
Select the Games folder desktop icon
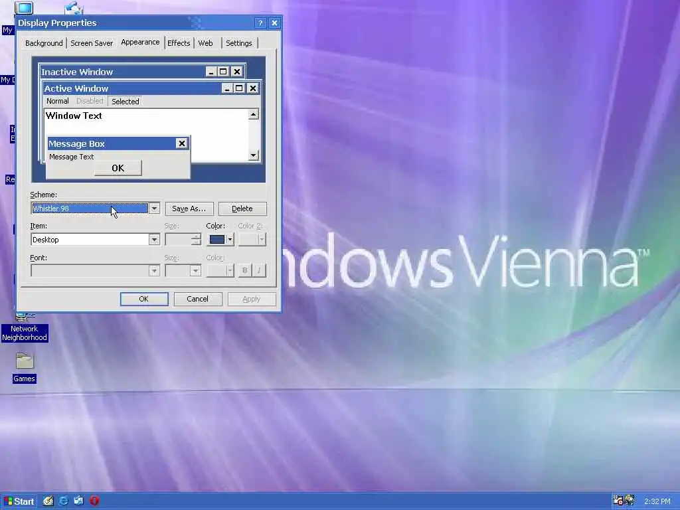point(25,368)
